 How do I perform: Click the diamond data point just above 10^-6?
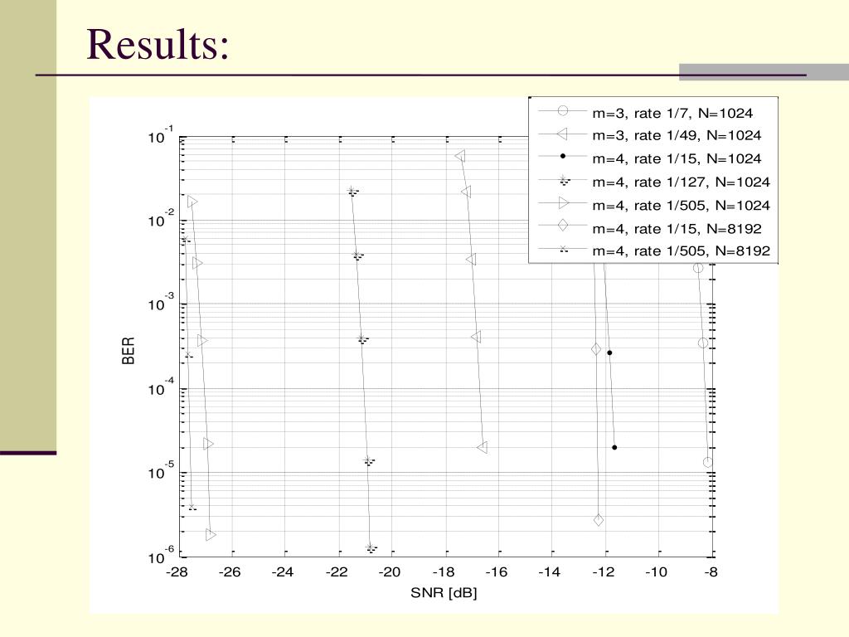coord(599,520)
